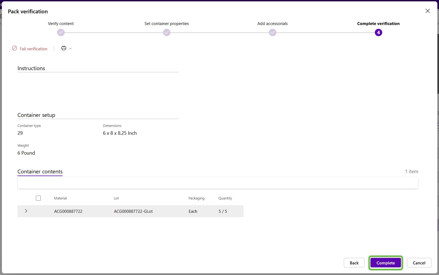The height and width of the screenshot is (275, 439).
Task: Click the Packaging column header
Action: pos(196,198)
